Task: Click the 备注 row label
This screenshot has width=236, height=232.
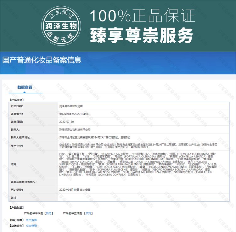Action: (x=14, y=198)
